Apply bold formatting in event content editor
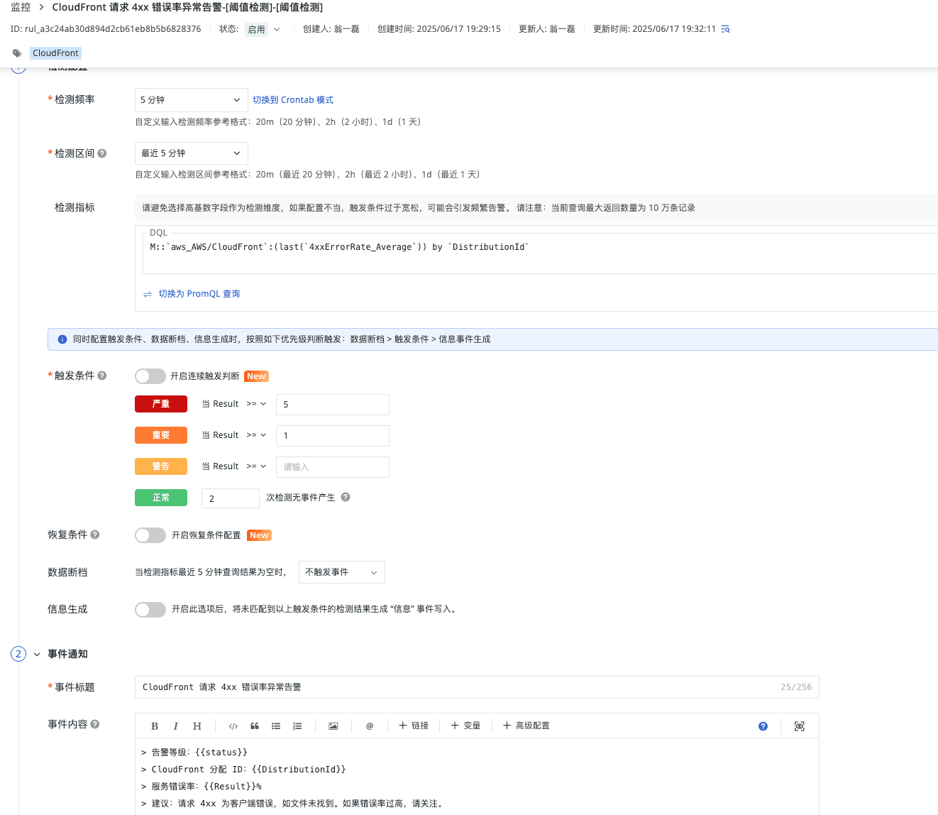 click(x=155, y=726)
